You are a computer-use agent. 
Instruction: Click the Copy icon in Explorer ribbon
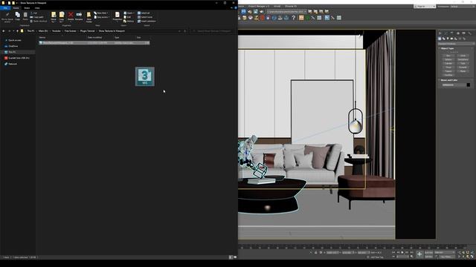tap(18, 15)
